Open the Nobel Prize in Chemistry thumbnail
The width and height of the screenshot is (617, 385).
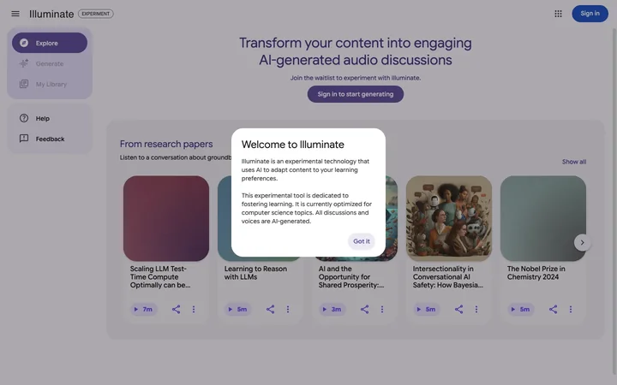pos(543,218)
